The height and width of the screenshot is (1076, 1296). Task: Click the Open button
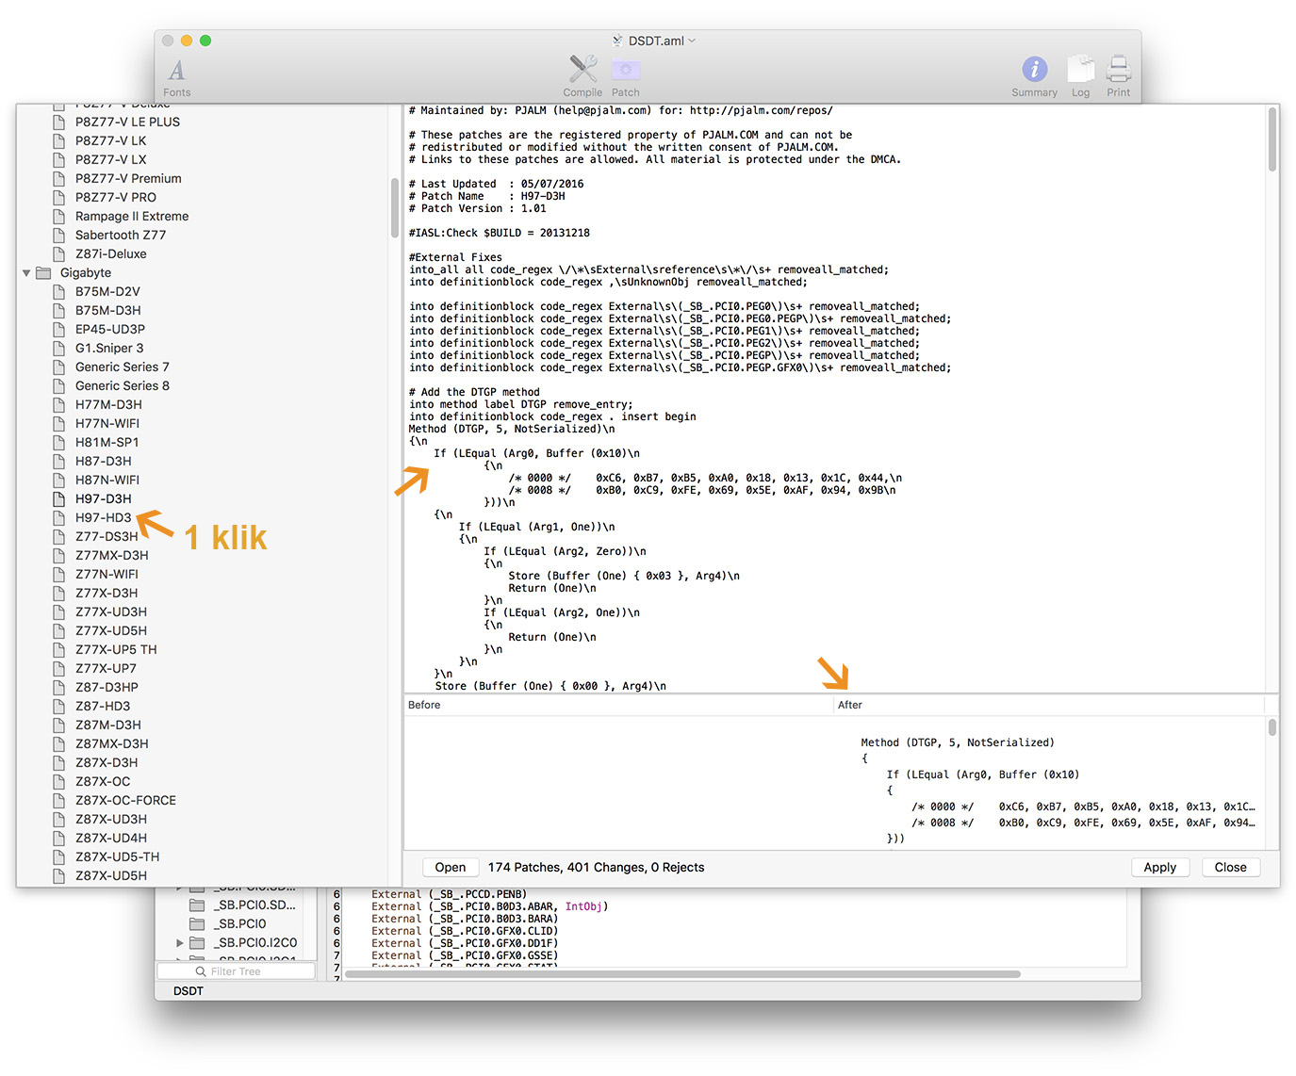pyautogui.click(x=450, y=868)
